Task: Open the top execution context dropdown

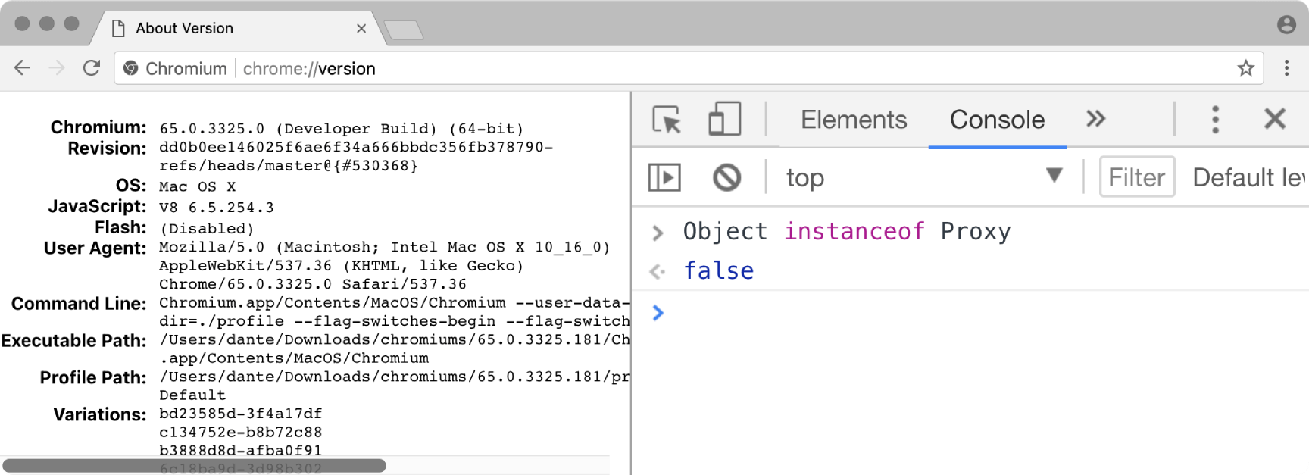Action: click(x=924, y=177)
